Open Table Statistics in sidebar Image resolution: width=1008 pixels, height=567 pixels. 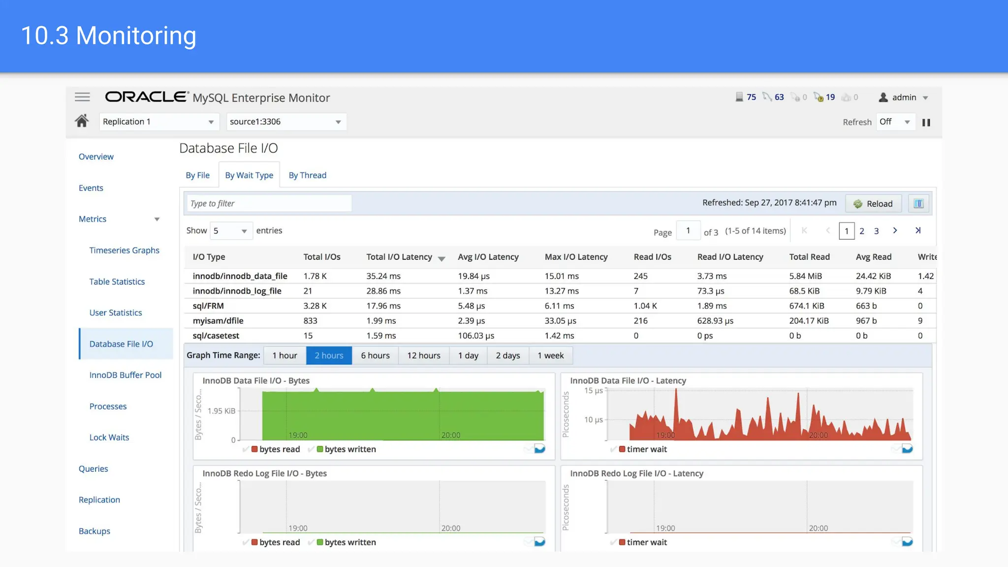click(x=117, y=282)
